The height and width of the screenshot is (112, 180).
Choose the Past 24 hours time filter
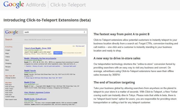[x=10, y=87]
